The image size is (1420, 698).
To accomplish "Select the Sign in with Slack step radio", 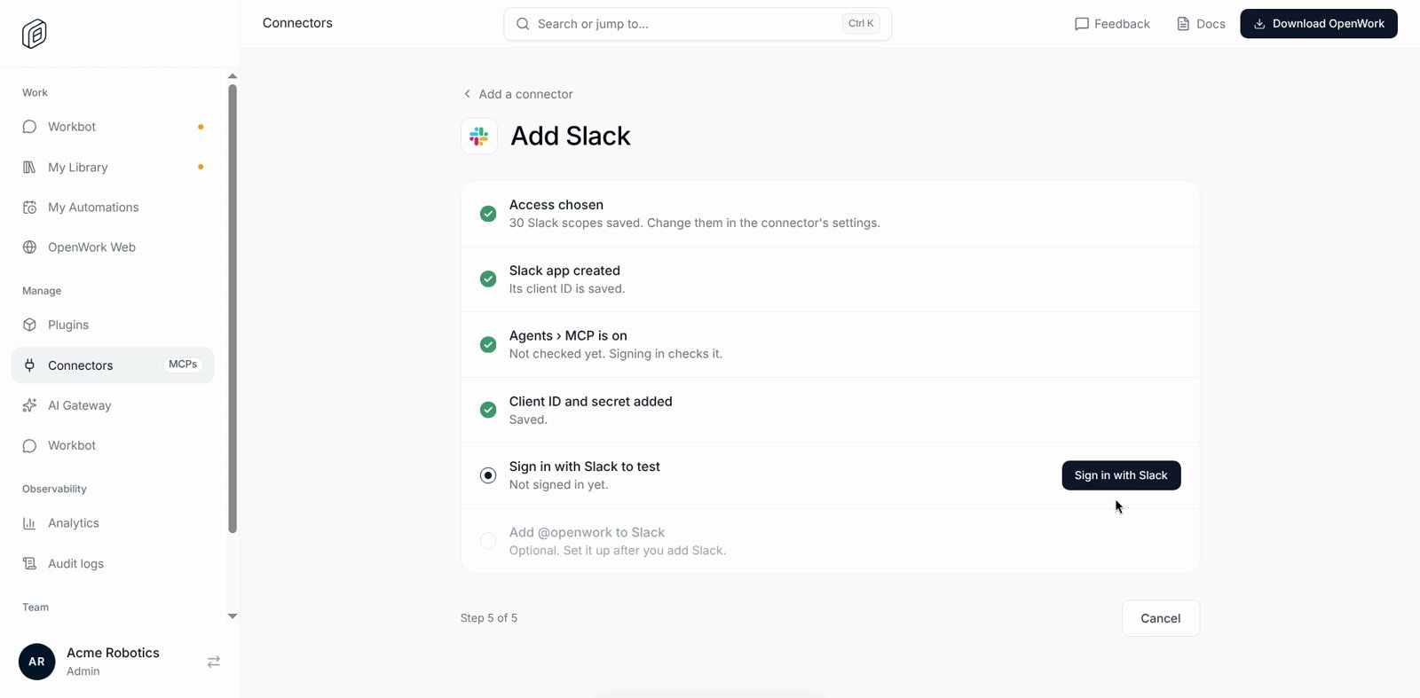I will click(488, 475).
